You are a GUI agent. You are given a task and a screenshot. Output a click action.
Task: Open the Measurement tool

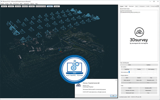148,91
